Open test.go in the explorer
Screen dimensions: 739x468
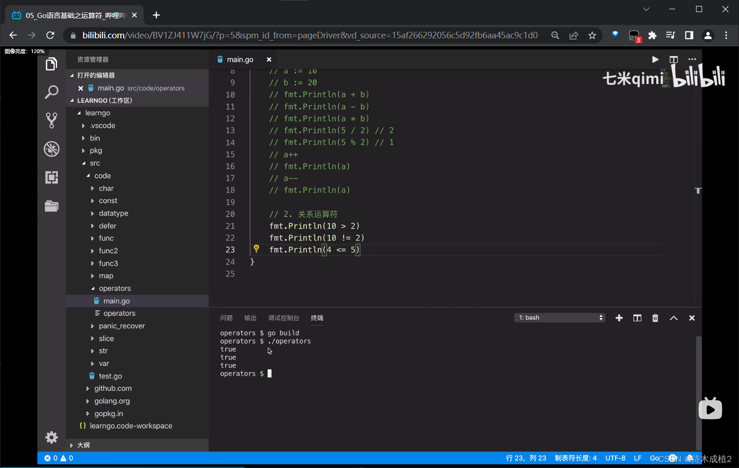pyautogui.click(x=110, y=376)
